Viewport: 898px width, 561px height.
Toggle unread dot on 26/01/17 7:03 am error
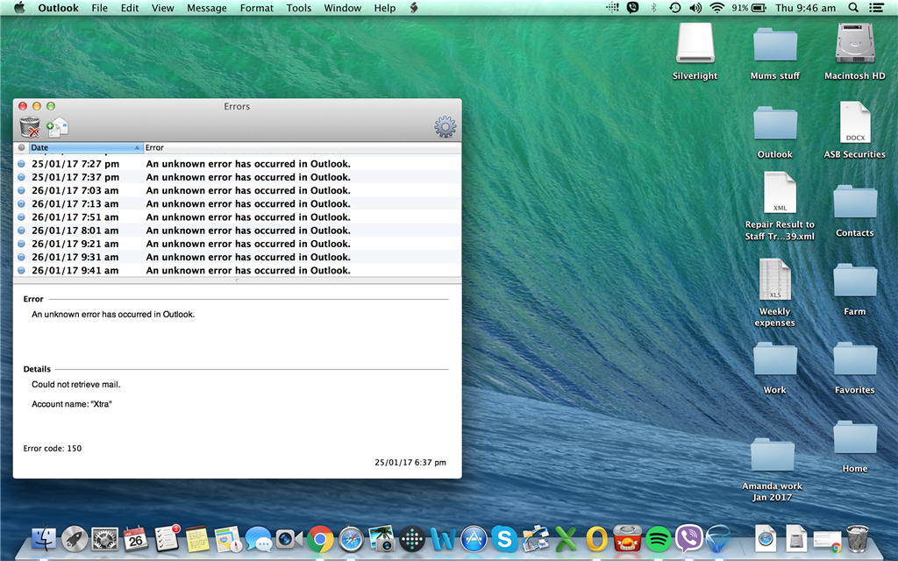21,190
